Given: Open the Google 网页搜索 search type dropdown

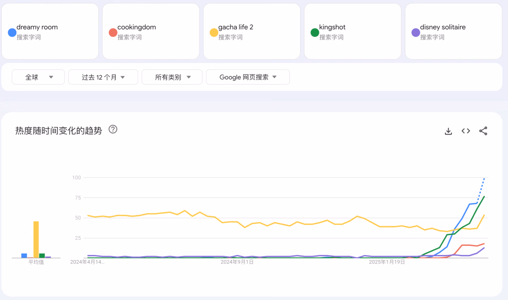Looking at the screenshot, I should (248, 77).
